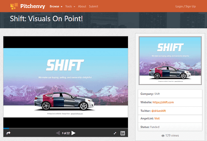Image resolution: width=207 pixels, height=141 pixels.
Task: Visit the AngelList profile link
Action: point(157,118)
